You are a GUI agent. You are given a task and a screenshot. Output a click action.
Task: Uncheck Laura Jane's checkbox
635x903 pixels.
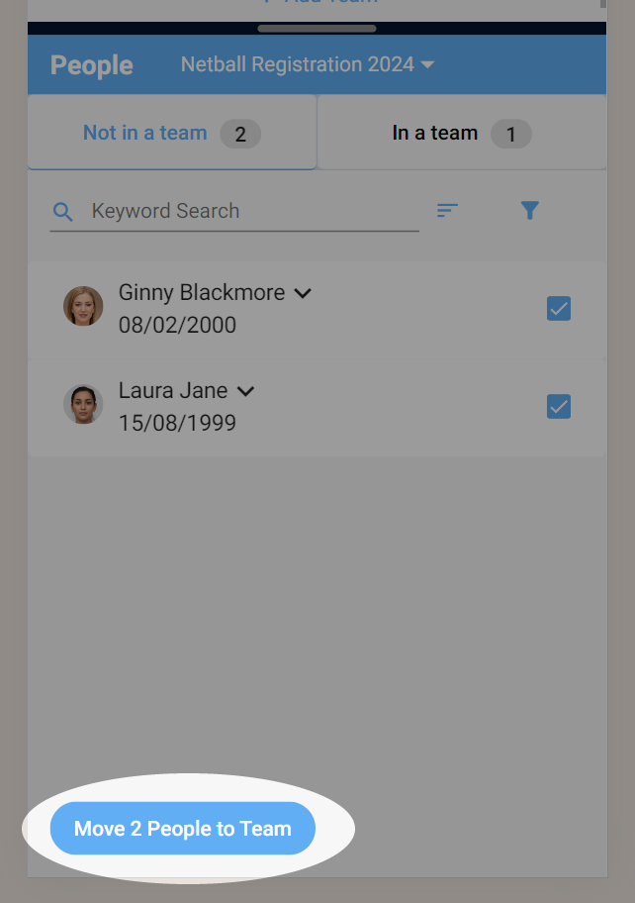[x=559, y=407]
